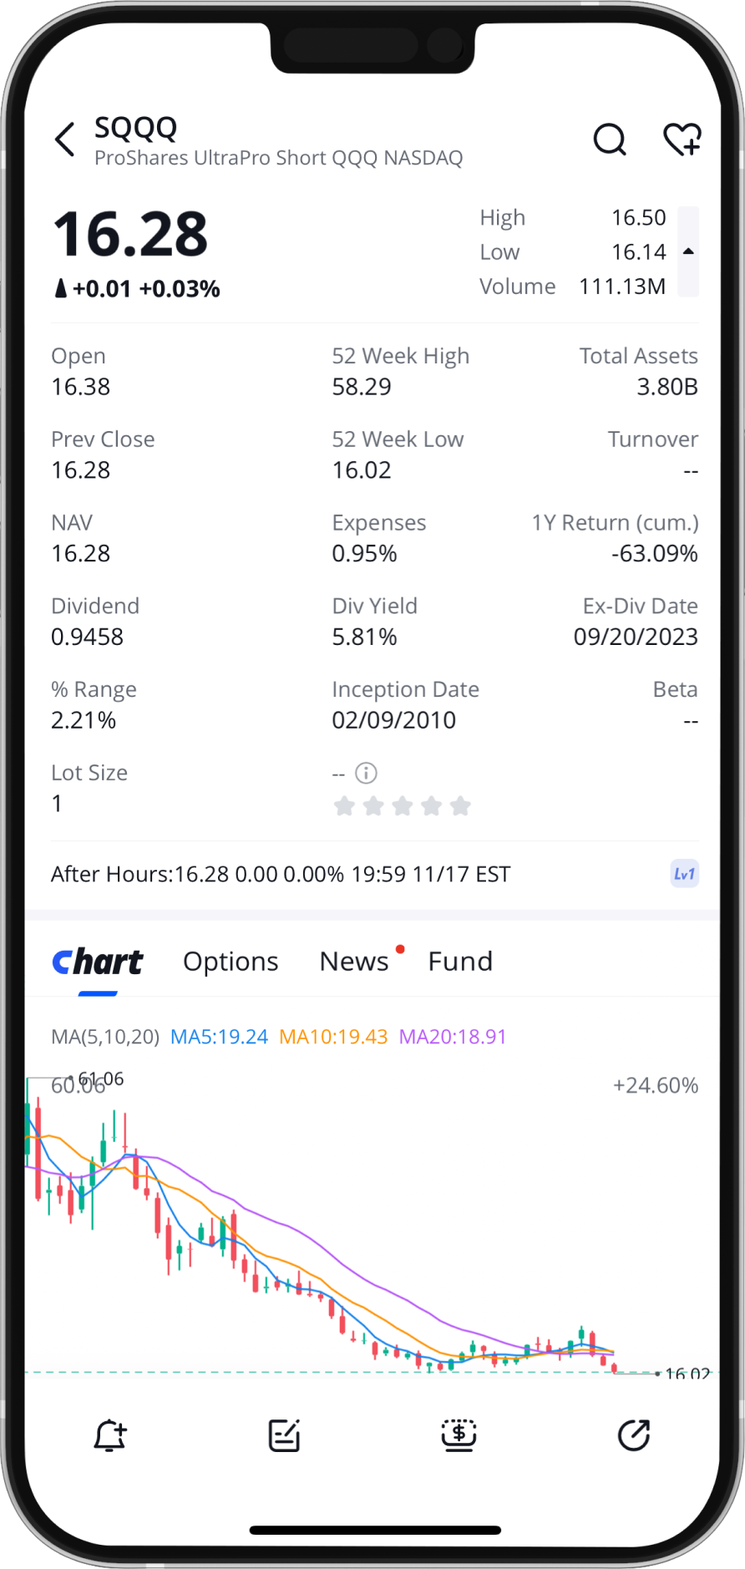Screen dimensions: 745x1569
Task: Add SQQQ to watchlist heart icon
Action: (682, 140)
